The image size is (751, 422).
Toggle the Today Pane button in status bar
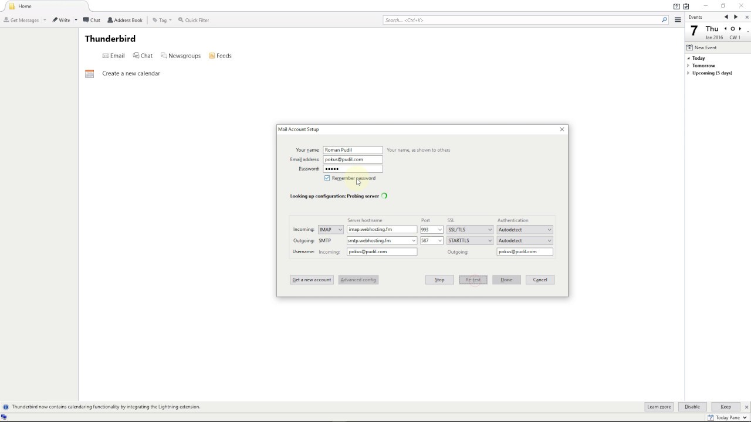click(x=727, y=417)
